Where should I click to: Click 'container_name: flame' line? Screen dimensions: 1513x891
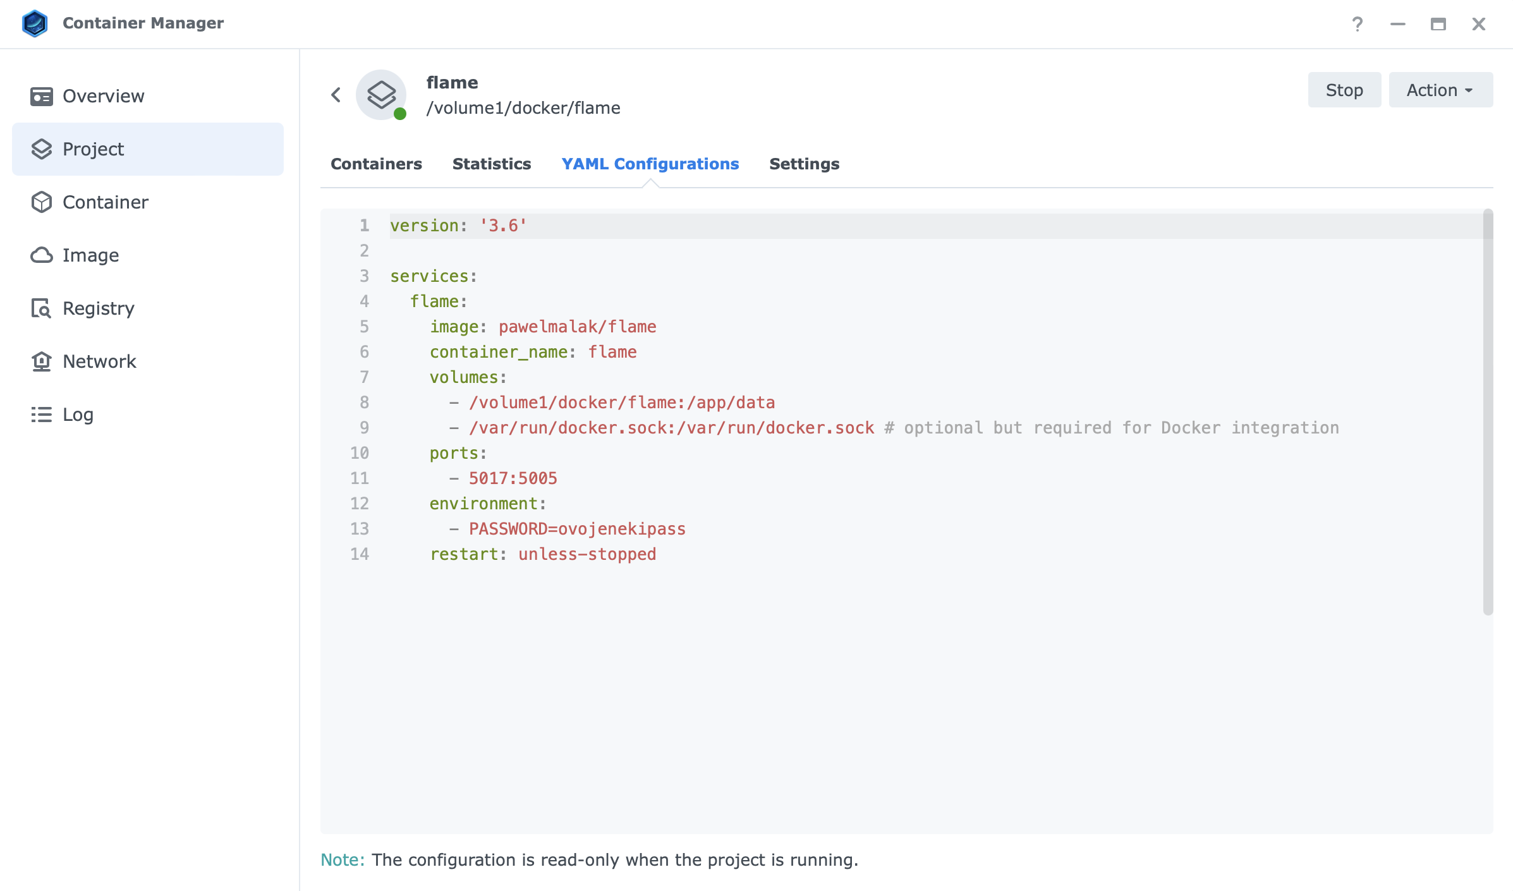533,352
